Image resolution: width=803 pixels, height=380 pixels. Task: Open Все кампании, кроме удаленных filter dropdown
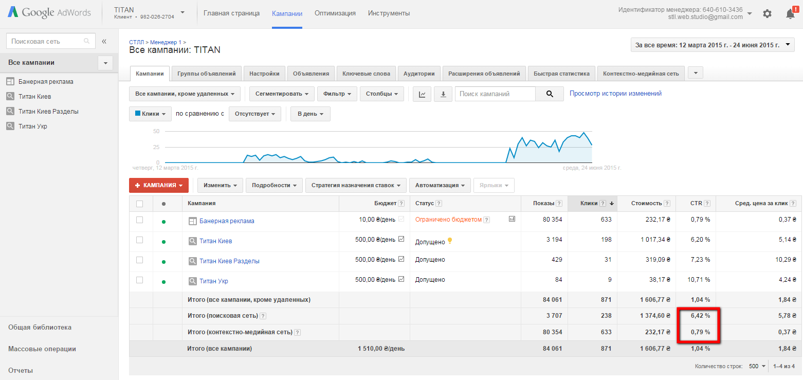(x=185, y=94)
